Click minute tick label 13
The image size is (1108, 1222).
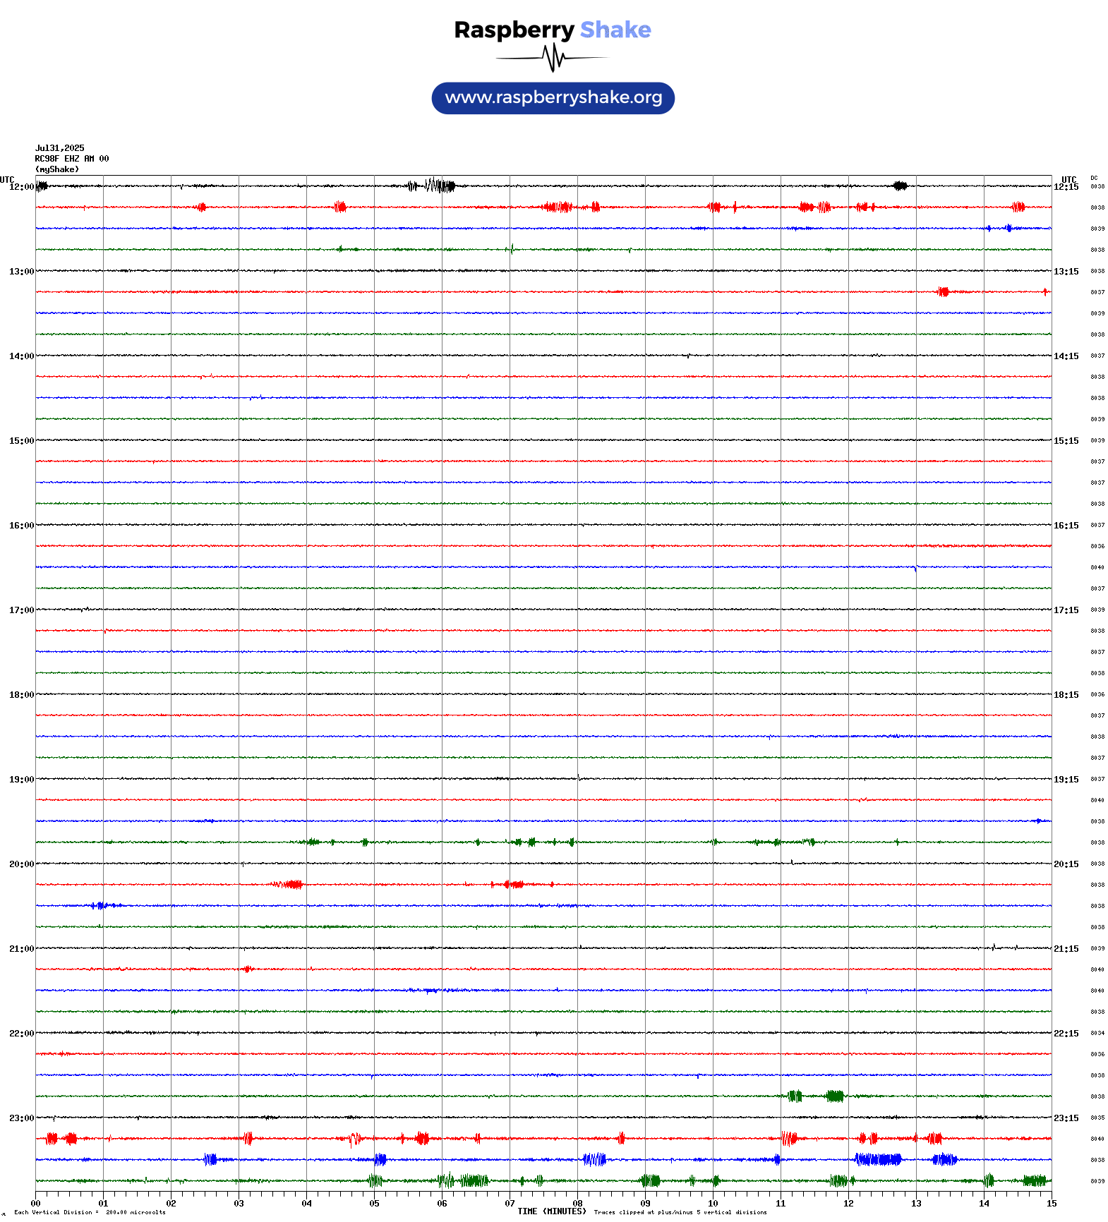[x=917, y=1204]
